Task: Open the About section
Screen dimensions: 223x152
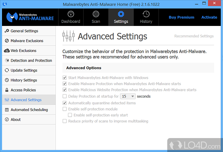Action: [x=29, y=120]
